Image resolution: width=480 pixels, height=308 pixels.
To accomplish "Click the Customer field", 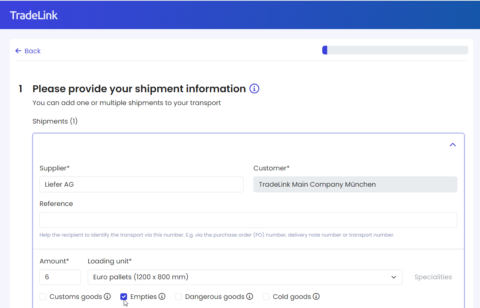I will tap(355, 184).
